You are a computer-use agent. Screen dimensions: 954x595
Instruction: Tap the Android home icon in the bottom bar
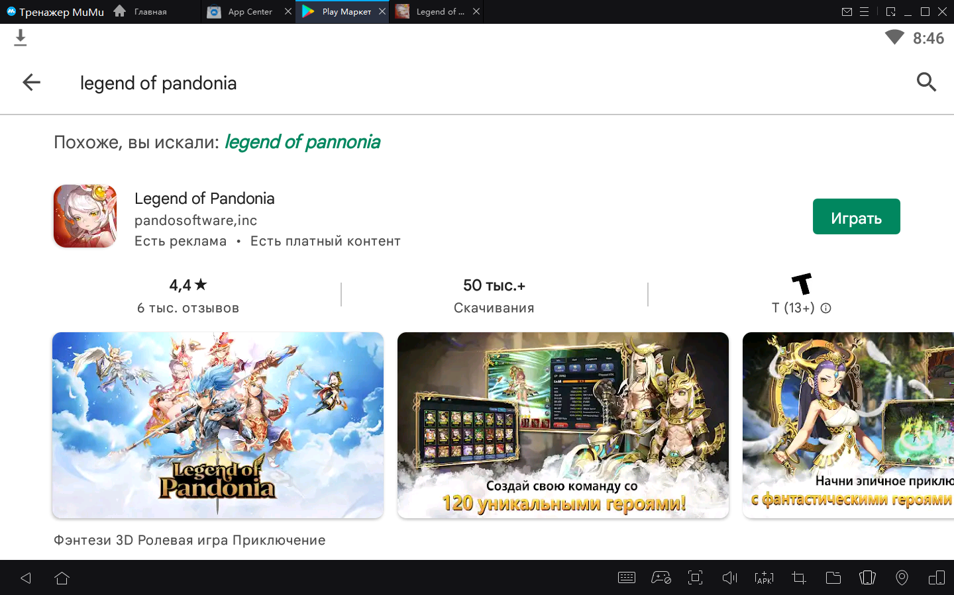tap(62, 578)
